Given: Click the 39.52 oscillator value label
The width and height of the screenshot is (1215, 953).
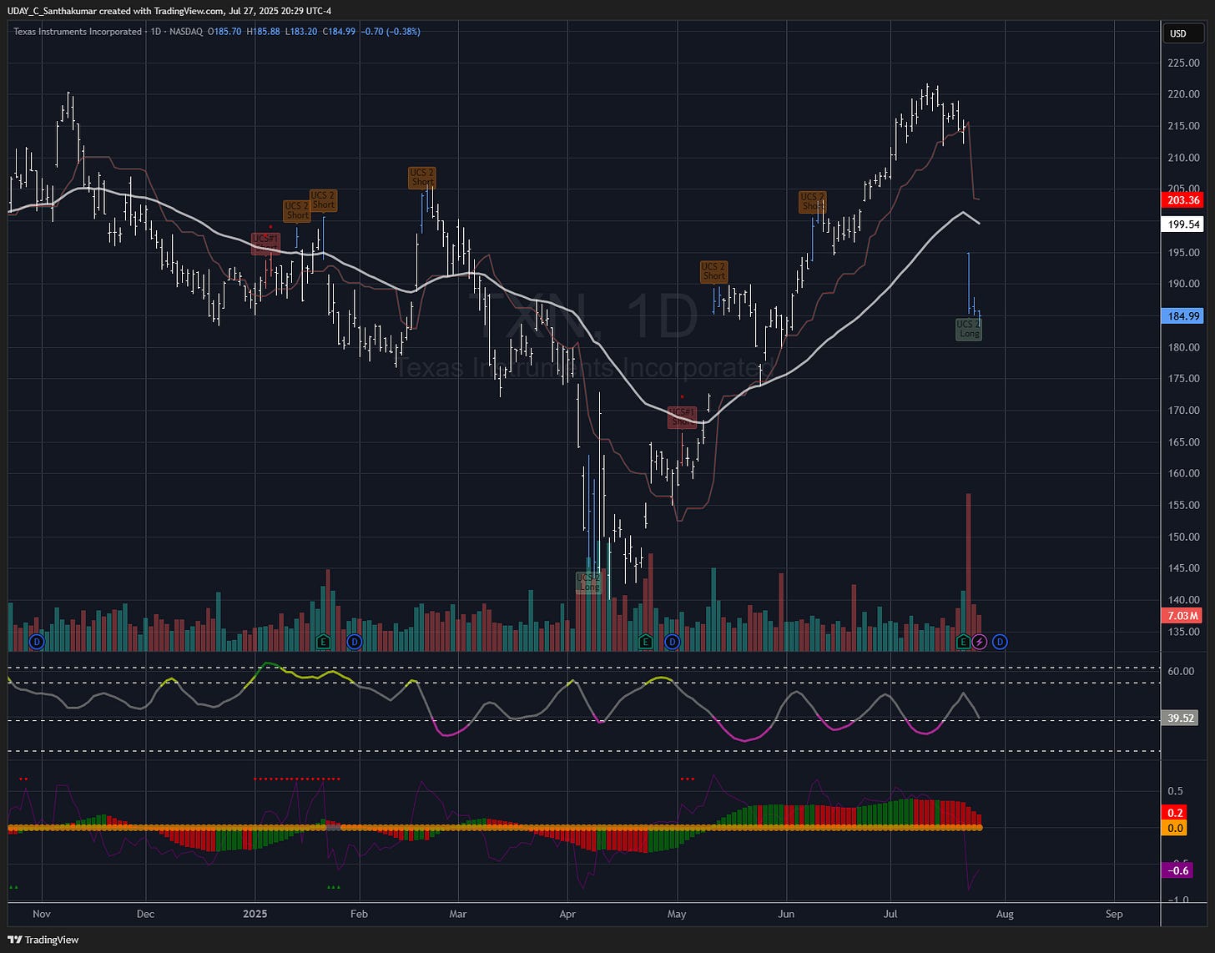Looking at the screenshot, I should tap(1180, 718).
